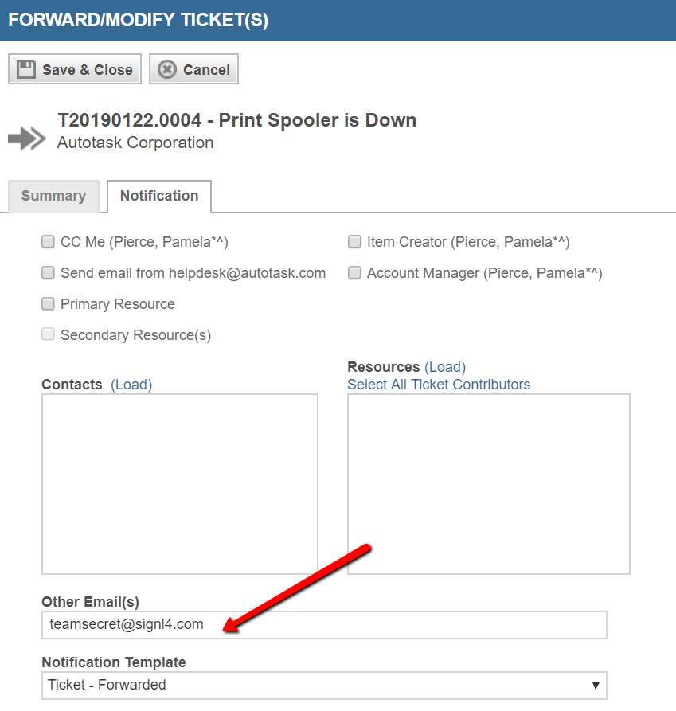The image size is (676, 711).
Task: Select the Notification tab
Action: pos(159,196)
